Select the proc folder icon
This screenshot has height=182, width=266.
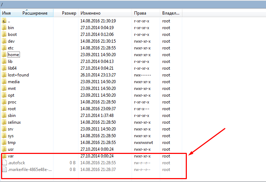pyautogui.click(x=4, y=102)
